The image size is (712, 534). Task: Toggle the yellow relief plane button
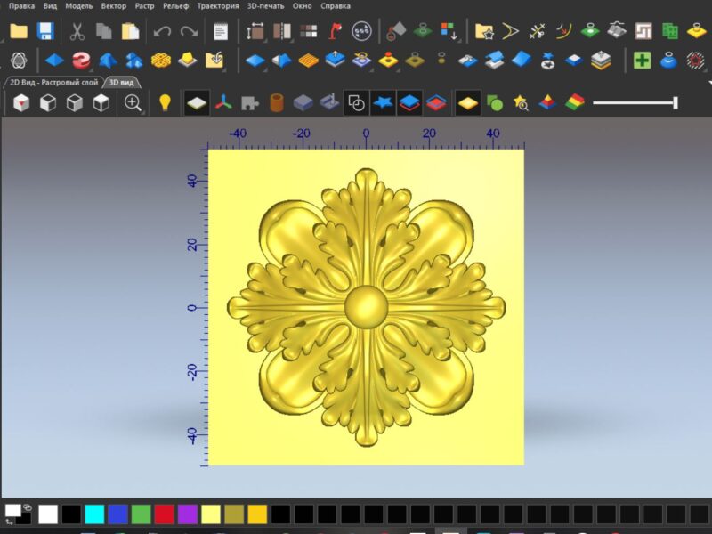(468, 102)
